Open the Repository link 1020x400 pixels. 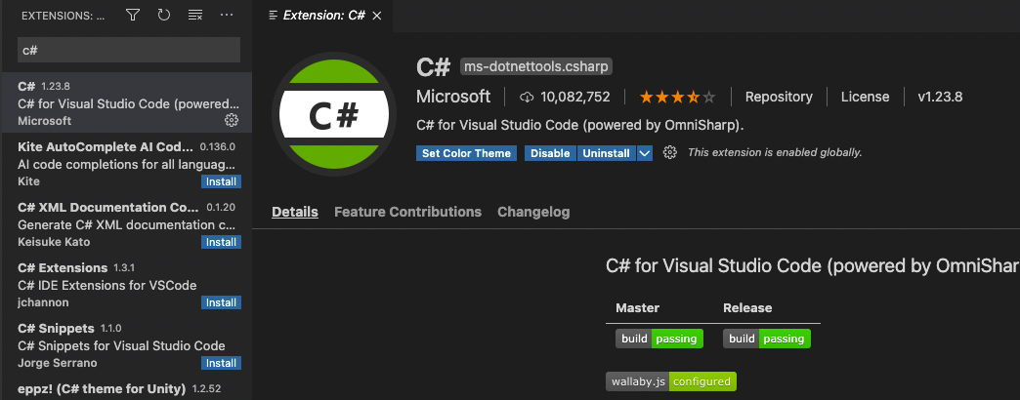779,97
